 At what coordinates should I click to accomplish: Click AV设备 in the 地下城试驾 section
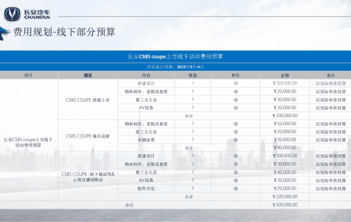pyautogui.click(x=146, y=180)
